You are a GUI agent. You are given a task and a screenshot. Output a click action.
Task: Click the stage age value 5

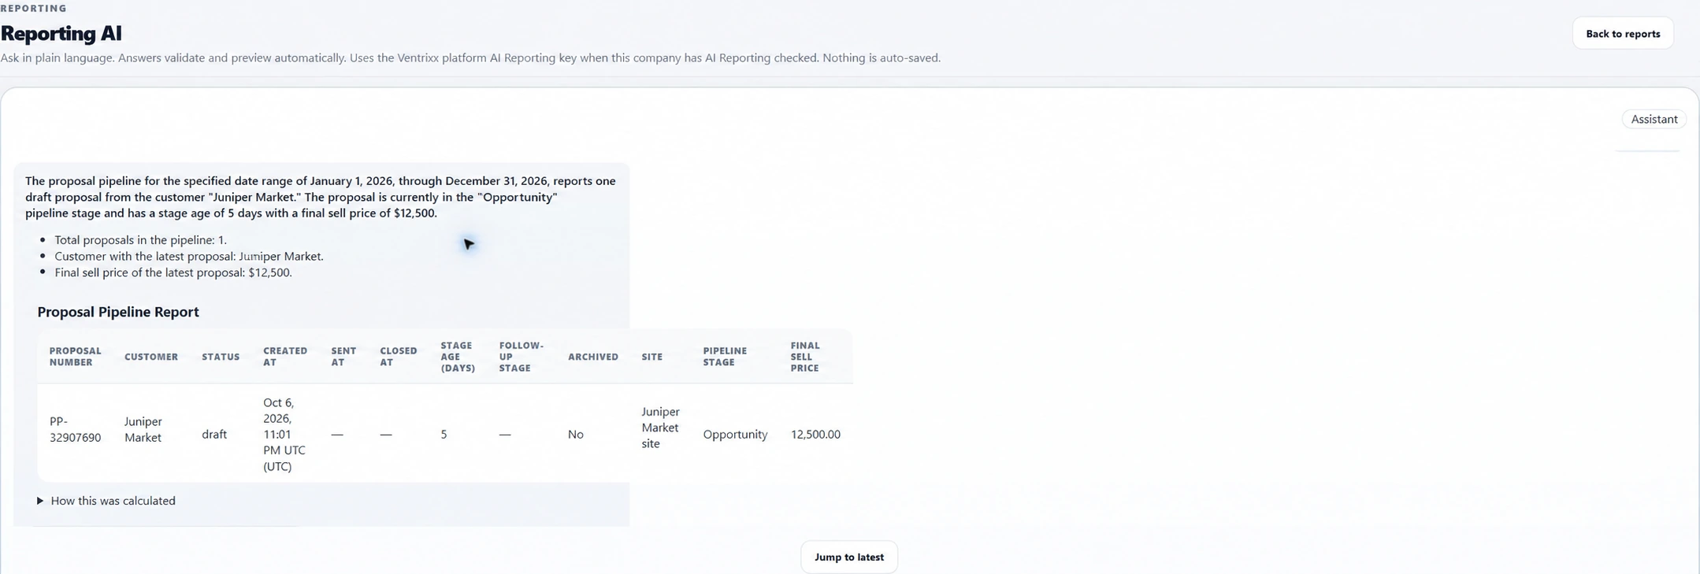[444, 434]
